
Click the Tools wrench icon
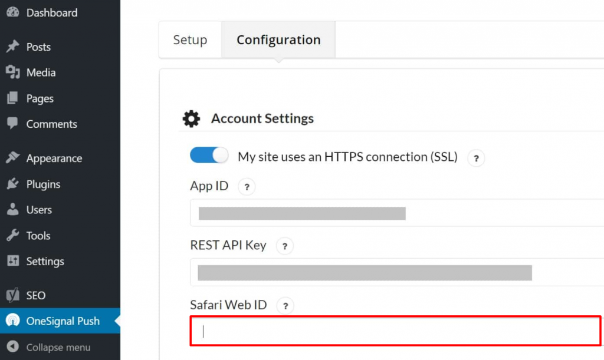coord(13,235)
